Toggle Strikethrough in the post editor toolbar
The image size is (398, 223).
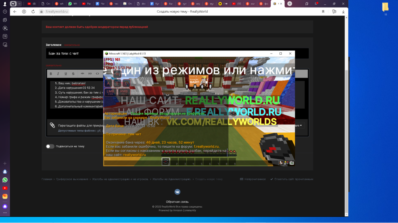(73, 74)
